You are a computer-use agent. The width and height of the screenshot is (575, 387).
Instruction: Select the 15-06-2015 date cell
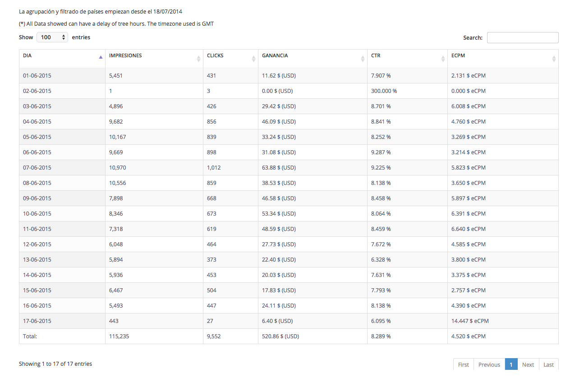coord(62,290)
